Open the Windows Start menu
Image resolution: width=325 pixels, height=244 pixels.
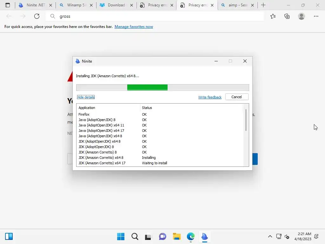pos(121,236)
